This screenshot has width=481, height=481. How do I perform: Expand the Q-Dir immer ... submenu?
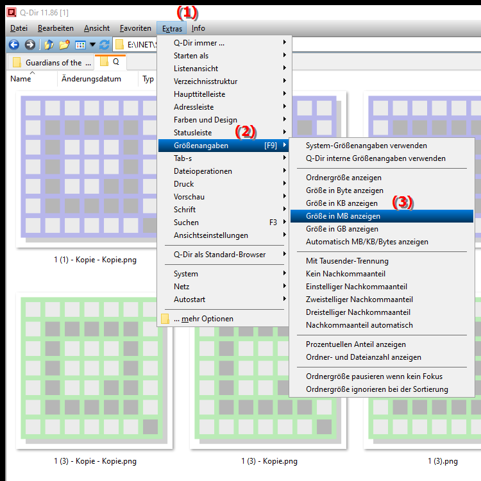pyautogui.click(x=224, y=42)
